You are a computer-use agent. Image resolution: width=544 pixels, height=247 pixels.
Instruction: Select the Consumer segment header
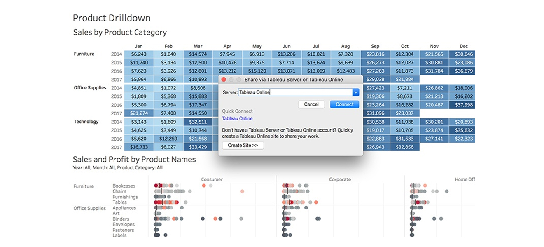pos(212,179)
